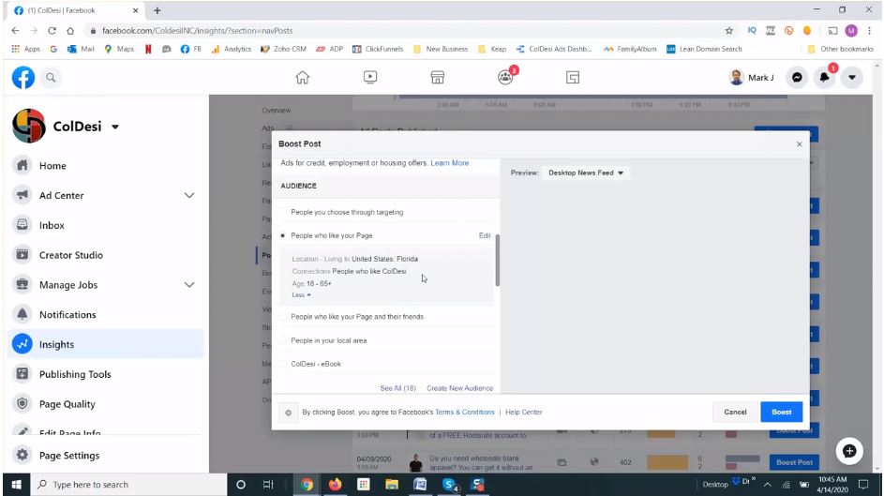Viewport: 884px width, 496px height.
Task: Click the Create New Audience link
Action: tap(460, 388)
